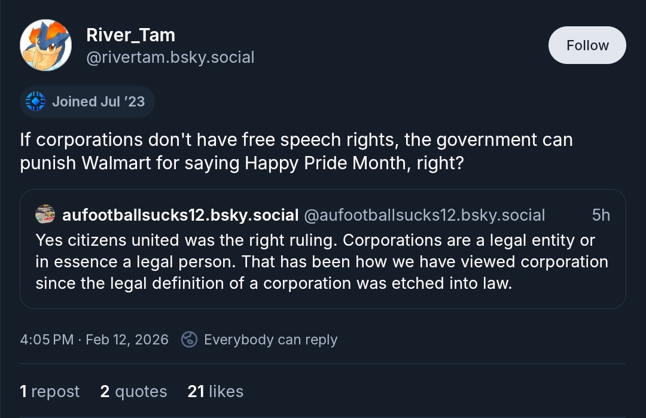Screen dimensions: 646x418
Task: Open River_Tam's profile avatar
Action: (x=46, y=45)
